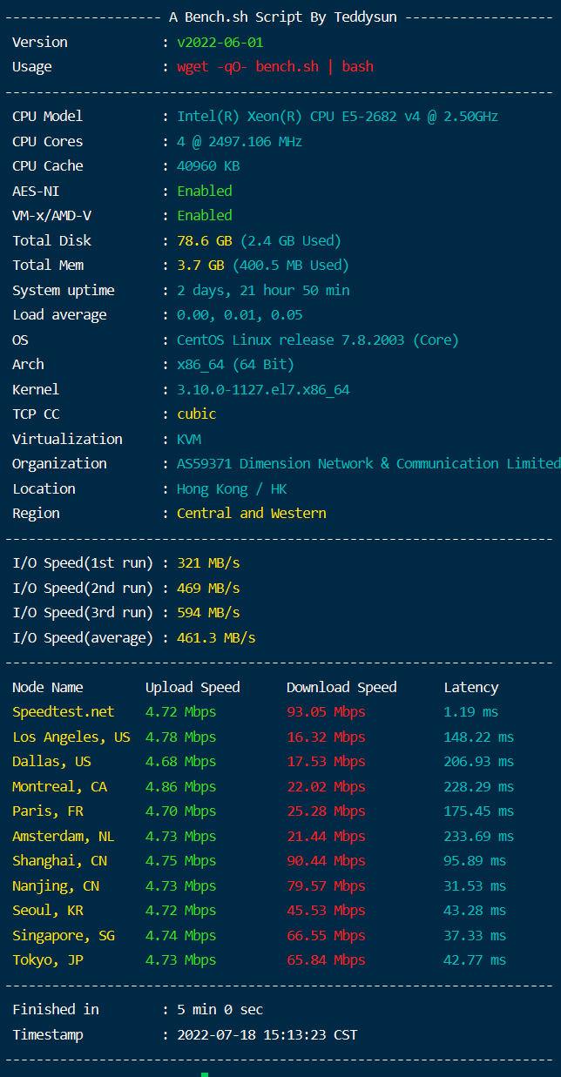
Task: Click the kernel version 3.10.0-1127.el7.x86_64
Action: 263,389
